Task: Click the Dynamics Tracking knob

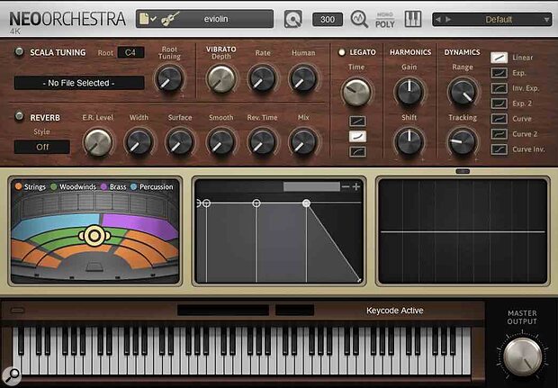Action: 463,141
